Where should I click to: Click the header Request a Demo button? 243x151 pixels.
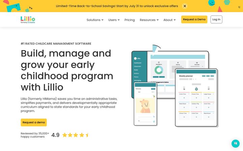[x=194, y=19]
